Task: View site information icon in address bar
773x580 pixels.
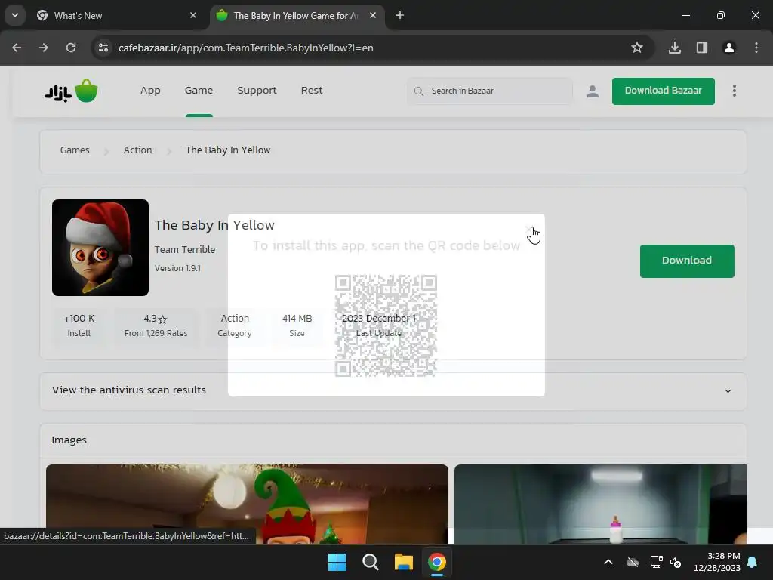Action: click(x=103, y=48)
